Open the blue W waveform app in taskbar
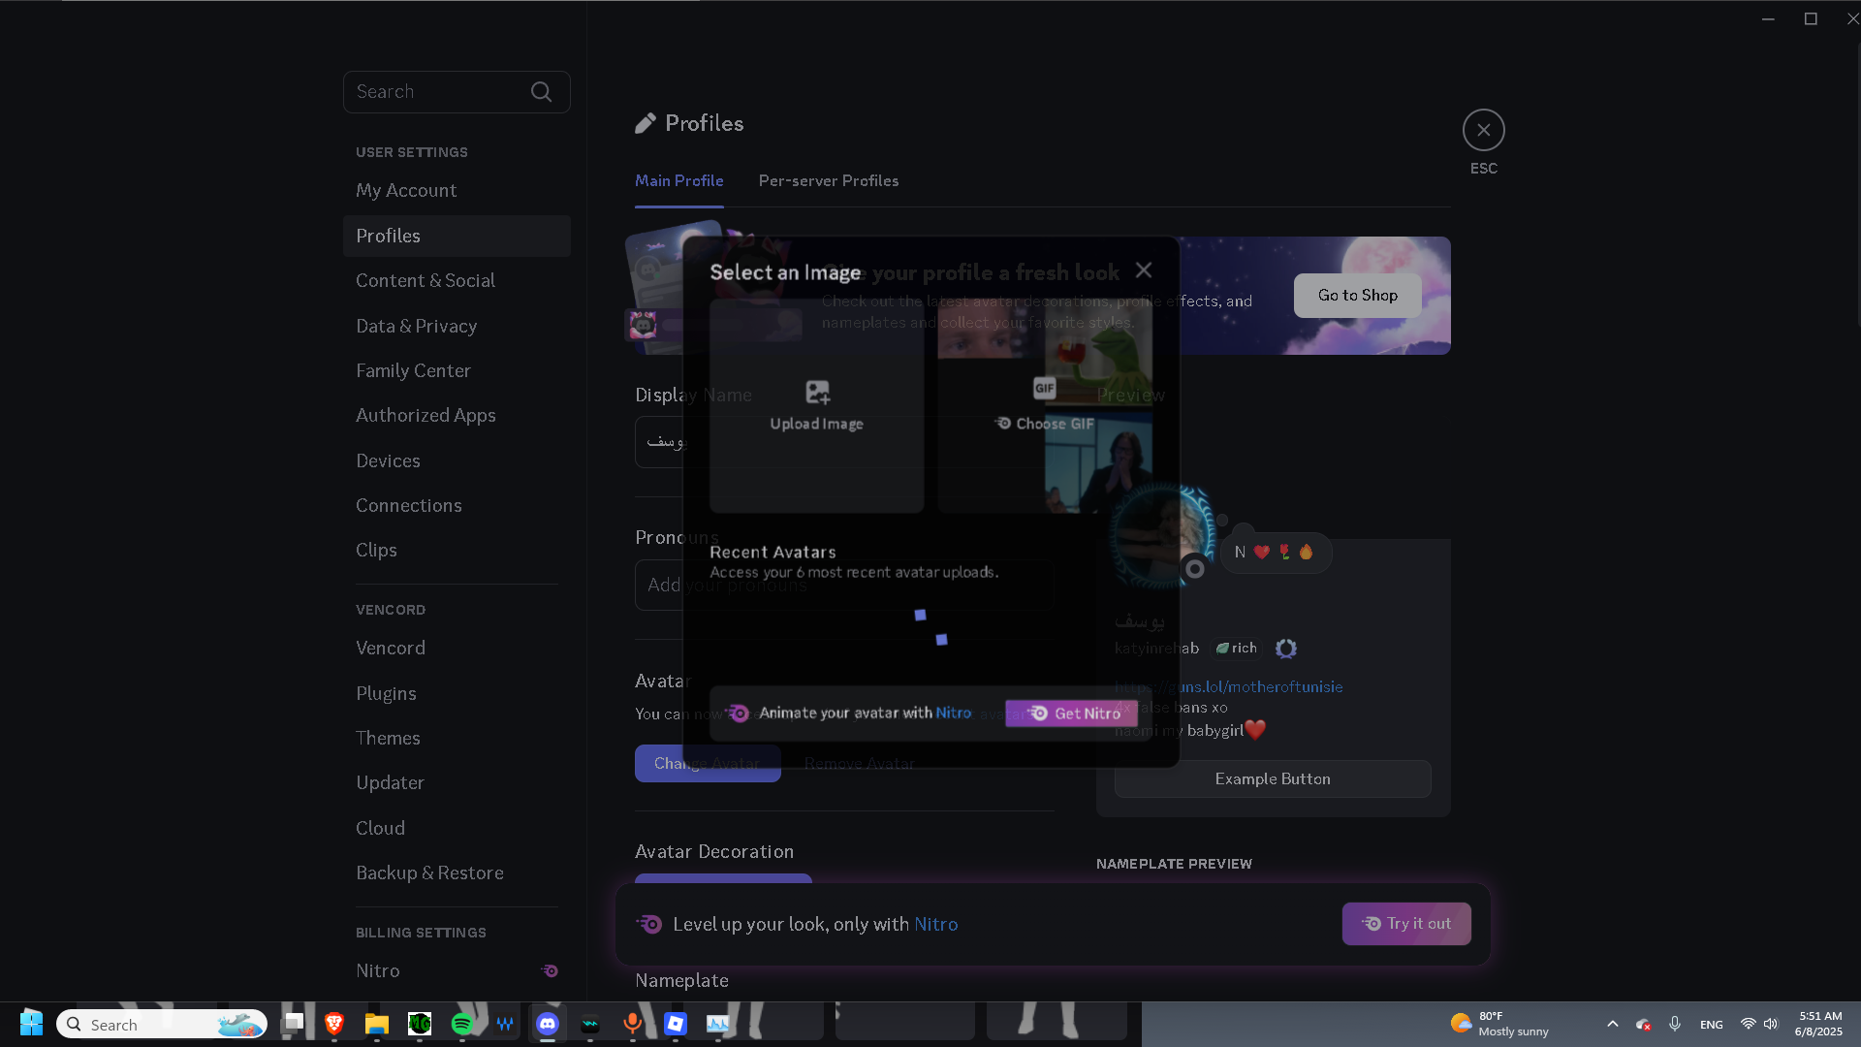1861x1047 pixels. 505,1024
